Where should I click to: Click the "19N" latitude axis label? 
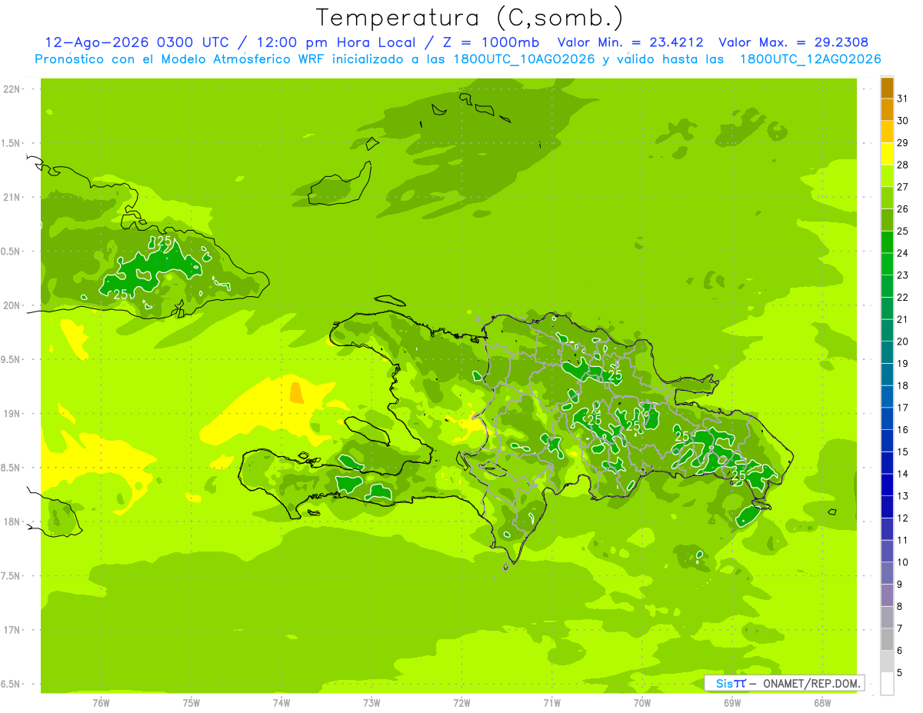click(12, 413)
